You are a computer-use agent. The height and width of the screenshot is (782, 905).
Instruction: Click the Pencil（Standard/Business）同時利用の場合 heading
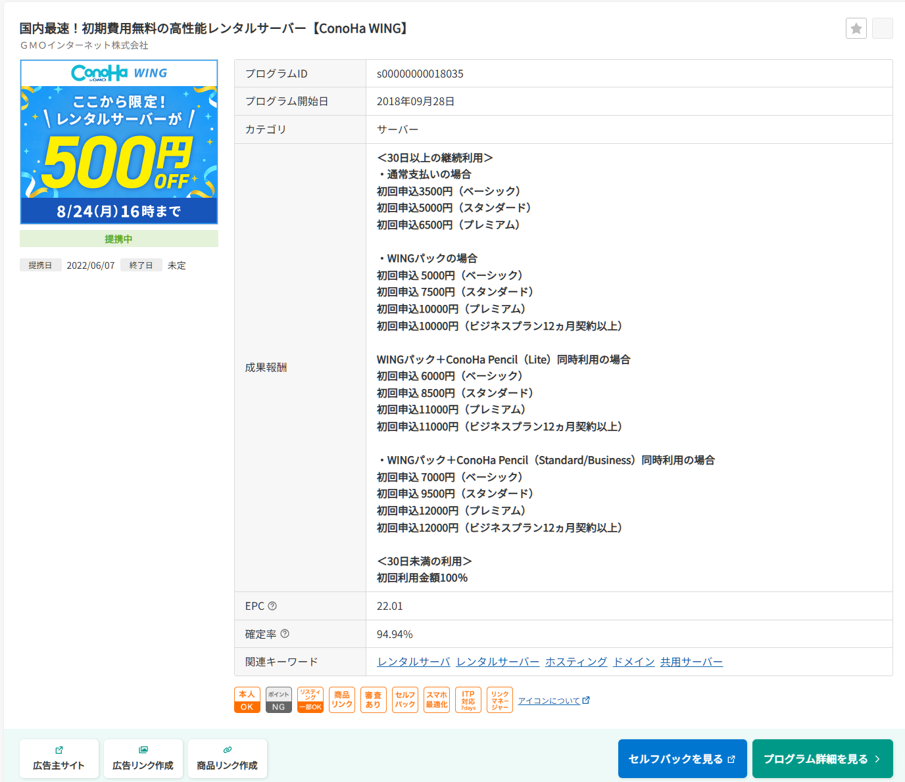546,460
